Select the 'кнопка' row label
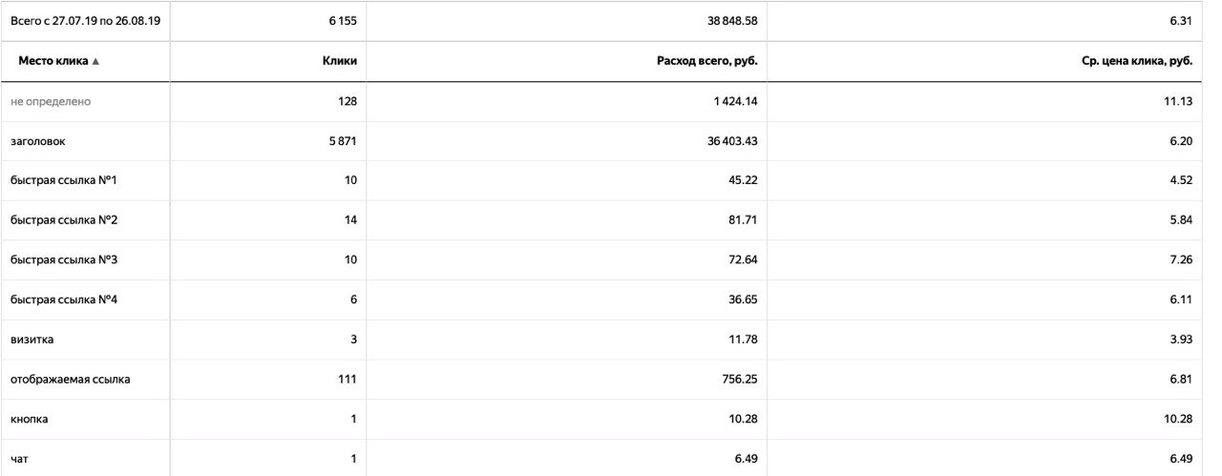Viewport: 1222px width, 476px height. (x=30, y=420)
